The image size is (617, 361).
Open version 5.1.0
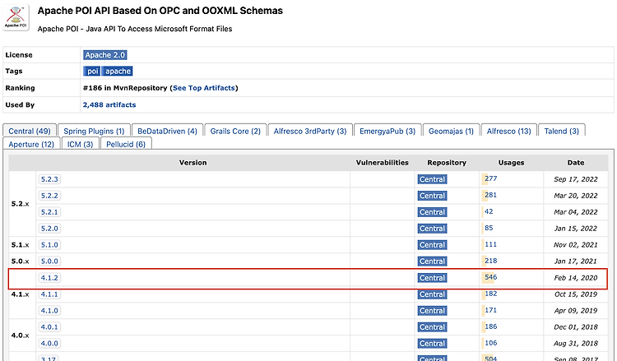point(49,245)
